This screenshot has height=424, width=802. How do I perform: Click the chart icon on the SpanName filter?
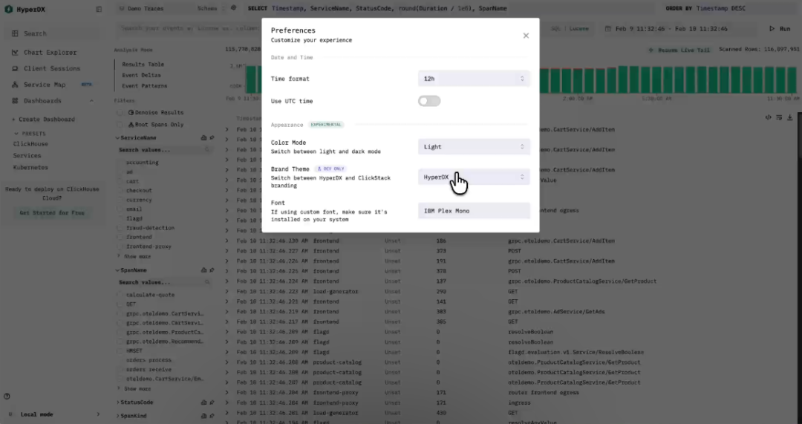203,270
